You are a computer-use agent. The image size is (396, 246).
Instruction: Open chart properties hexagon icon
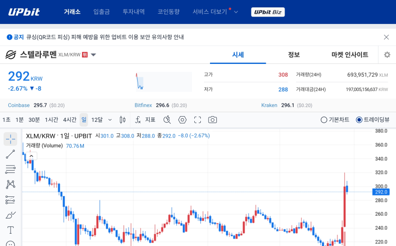tap(182, 120)
